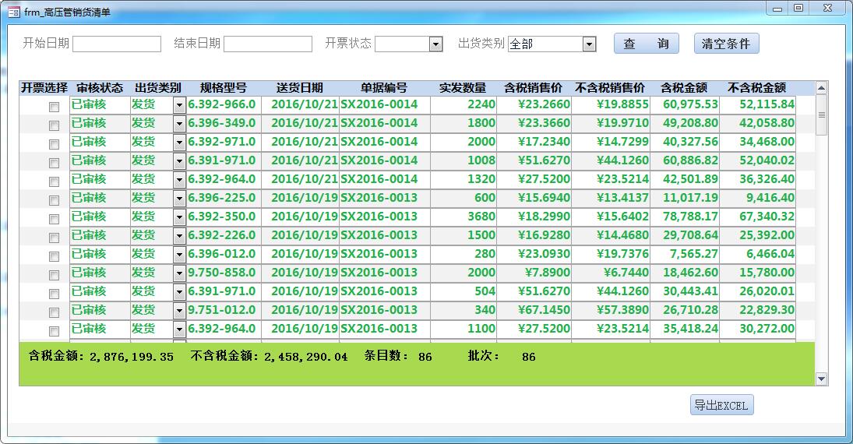Click the scroll up arrow of list

821,88
